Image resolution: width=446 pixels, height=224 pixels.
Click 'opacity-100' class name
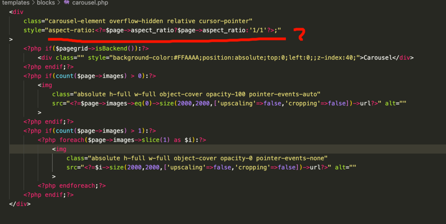226,94
